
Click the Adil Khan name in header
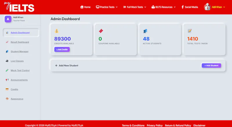coord(217,7)
